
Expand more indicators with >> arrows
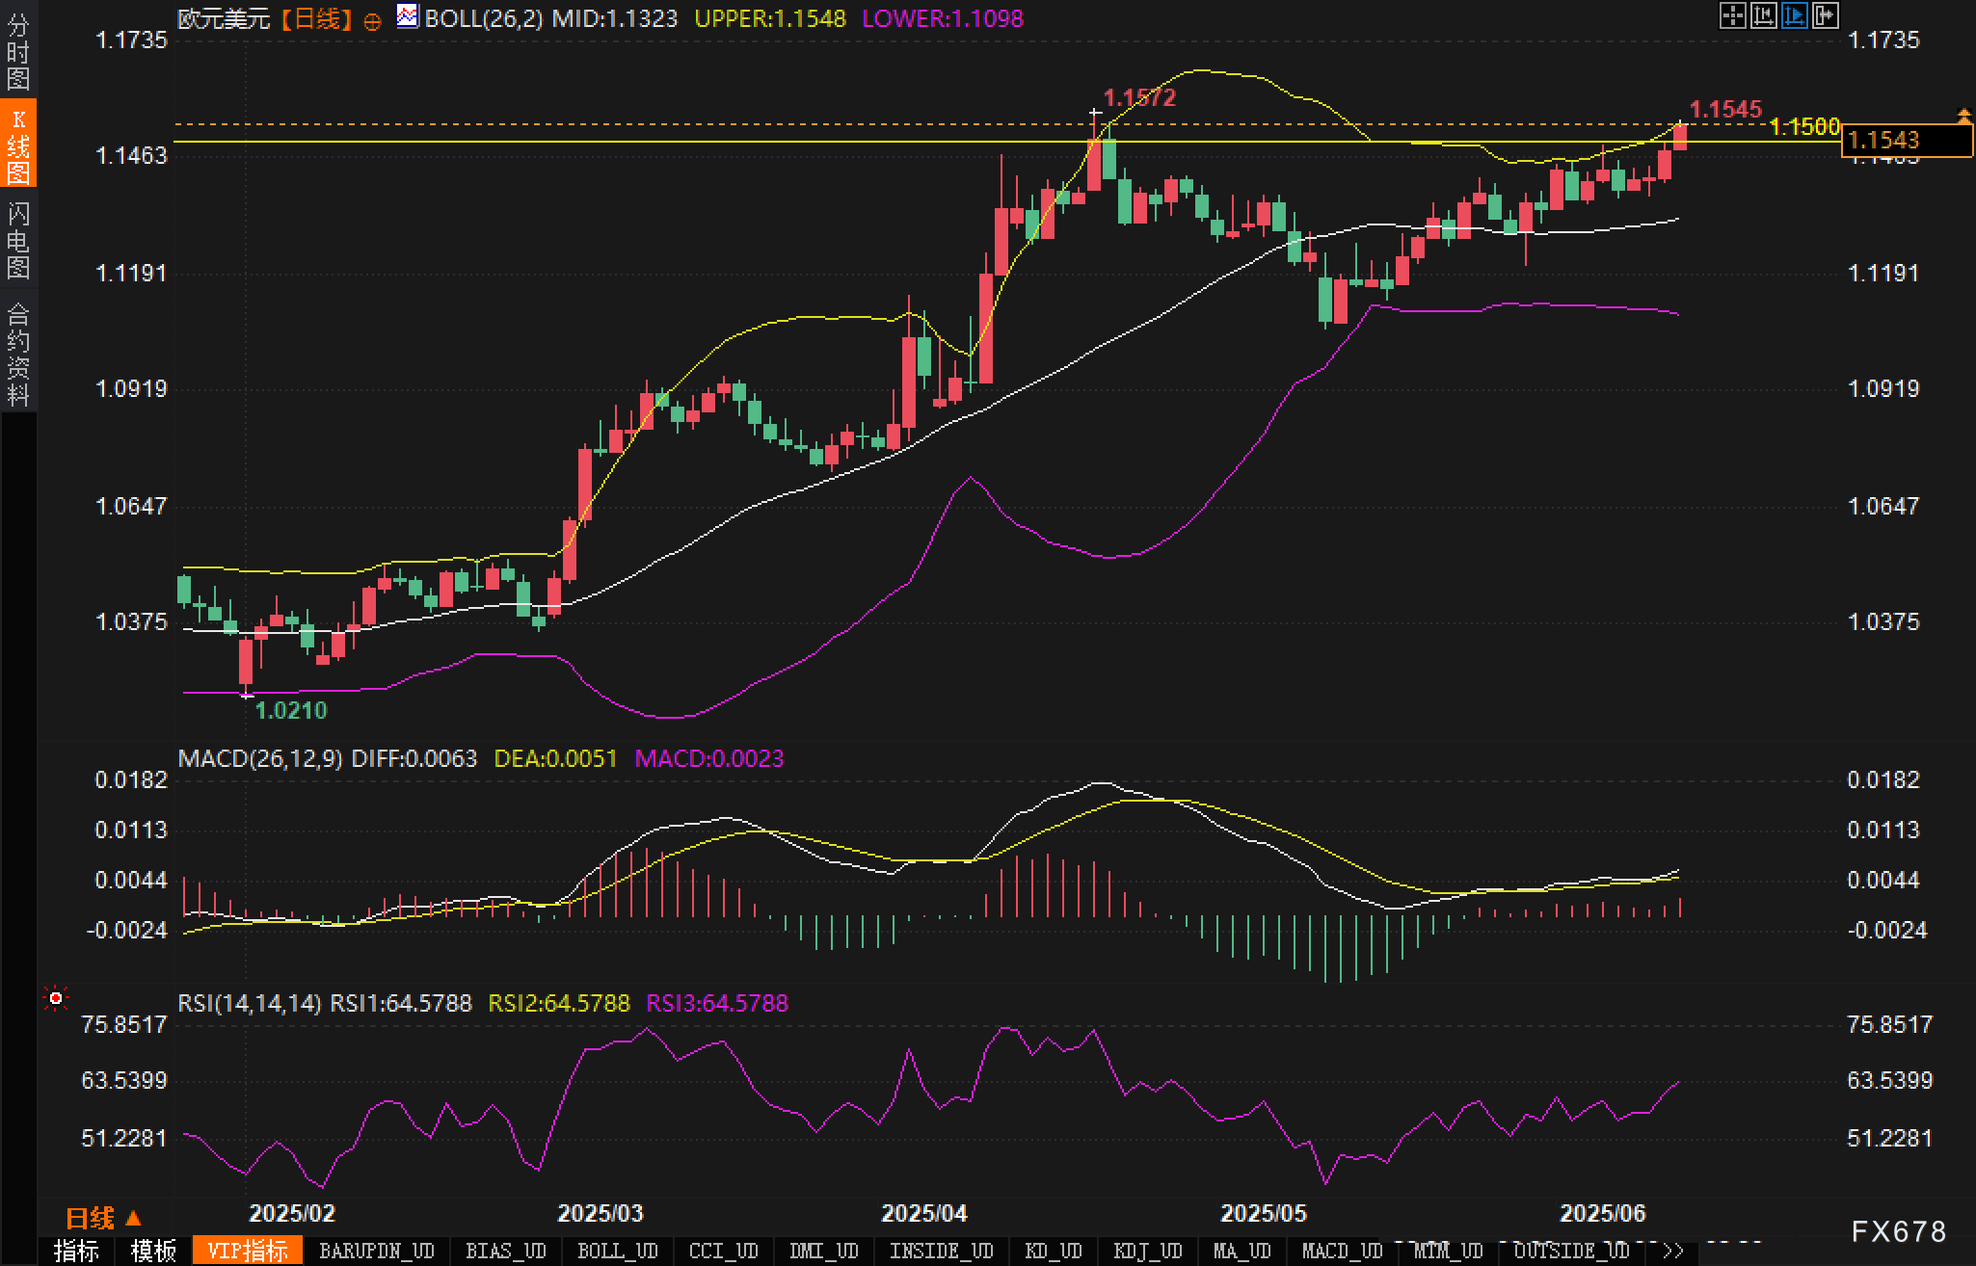pyautogui.click(x=1673, y=1251)
